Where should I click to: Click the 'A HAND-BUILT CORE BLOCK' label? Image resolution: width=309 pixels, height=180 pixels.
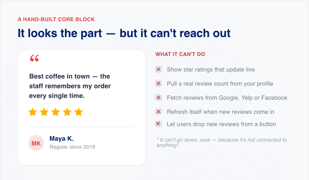[56, 19]
